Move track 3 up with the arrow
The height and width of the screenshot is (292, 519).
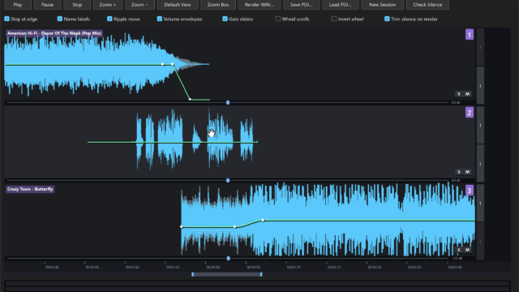coord(480,204)
